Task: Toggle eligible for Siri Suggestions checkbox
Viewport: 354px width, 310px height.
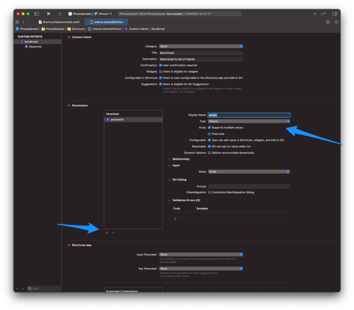Action: coord(160,84)
